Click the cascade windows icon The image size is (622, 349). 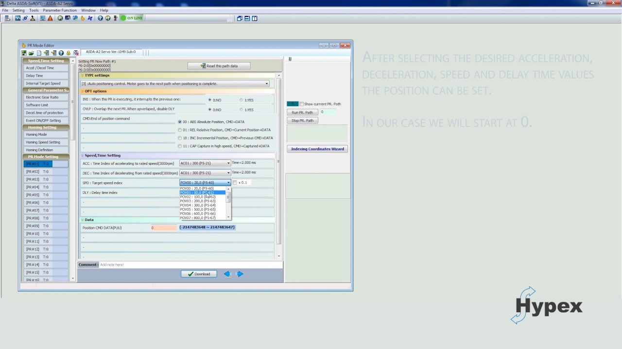[240, 18]
